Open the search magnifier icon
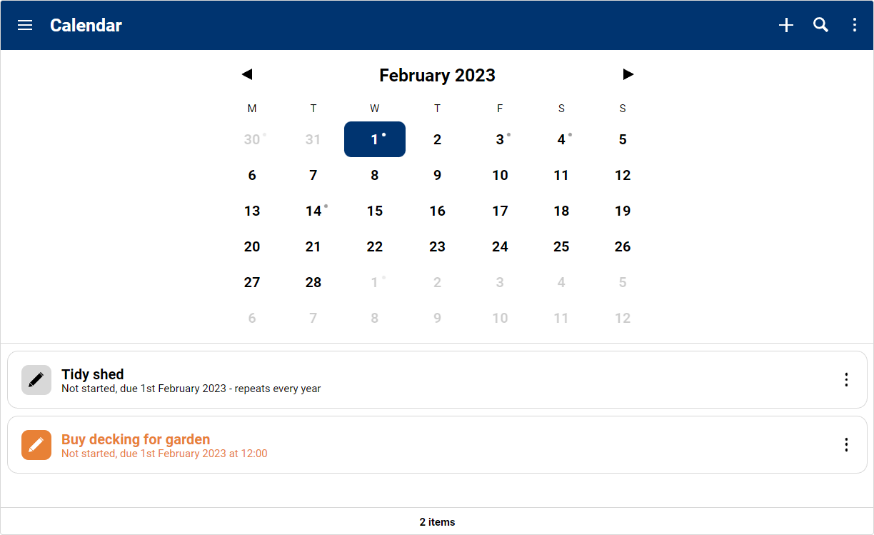This screenshot has width=874, height=535. point(820,26)
